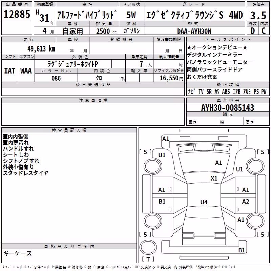Click the air conditioner code WAA
This screenshot has height=271, width=271.
26,71
